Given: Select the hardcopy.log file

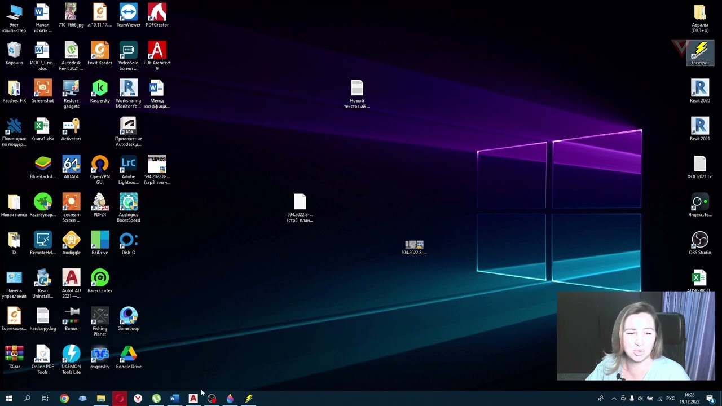Looking at the screenshot, I should coord(43,319).
